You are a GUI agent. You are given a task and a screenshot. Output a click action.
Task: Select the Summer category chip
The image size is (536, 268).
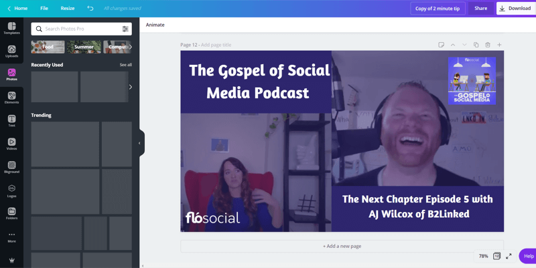point(84,47)
